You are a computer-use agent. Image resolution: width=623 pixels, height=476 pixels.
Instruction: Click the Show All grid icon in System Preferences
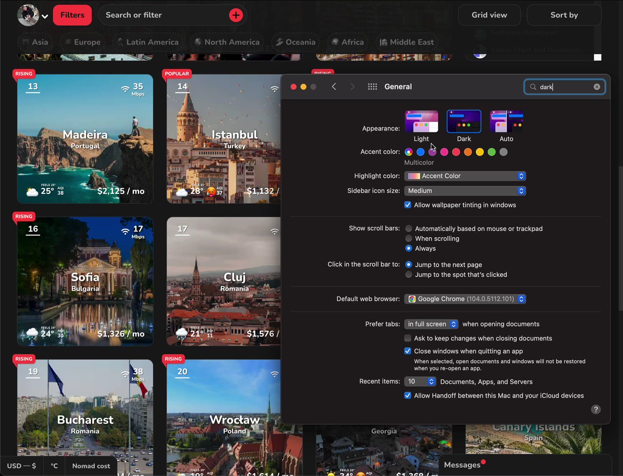pyautogui.click(x=372, y=86)
